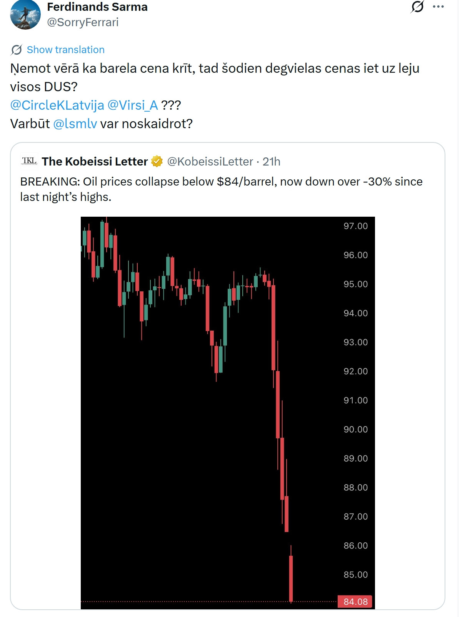Click the @SorryFerrari handle

pos(83,22)
